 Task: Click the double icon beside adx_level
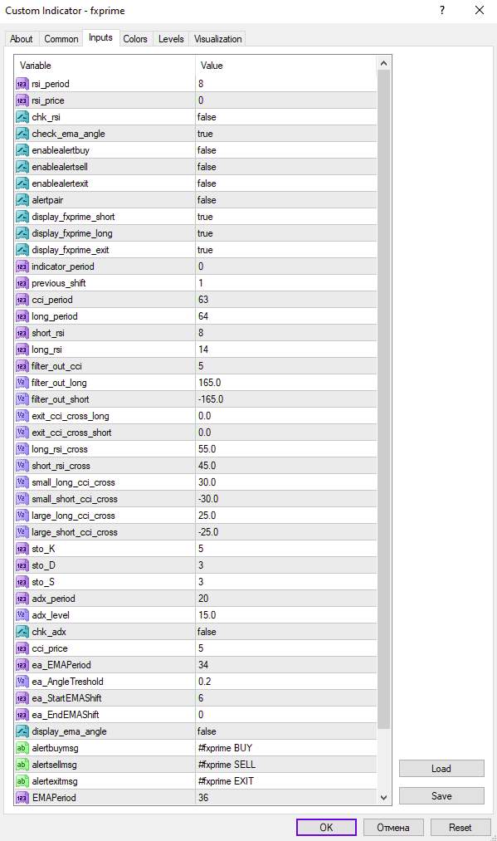22,614
